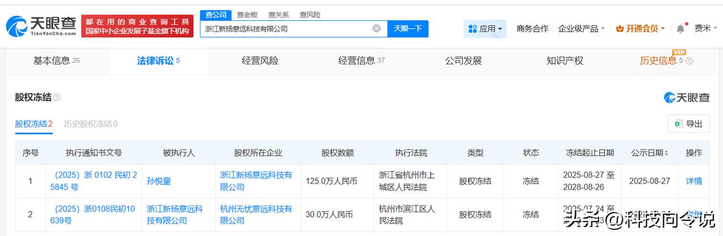Open the 公司发展 tab

click(463, 60)
